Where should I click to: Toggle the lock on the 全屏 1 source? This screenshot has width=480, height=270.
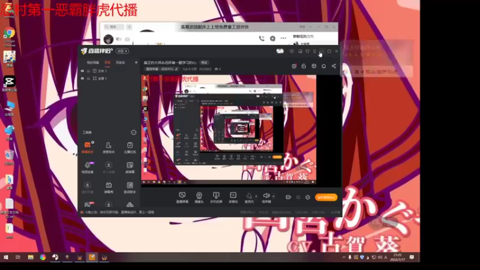tap(88, 79)
